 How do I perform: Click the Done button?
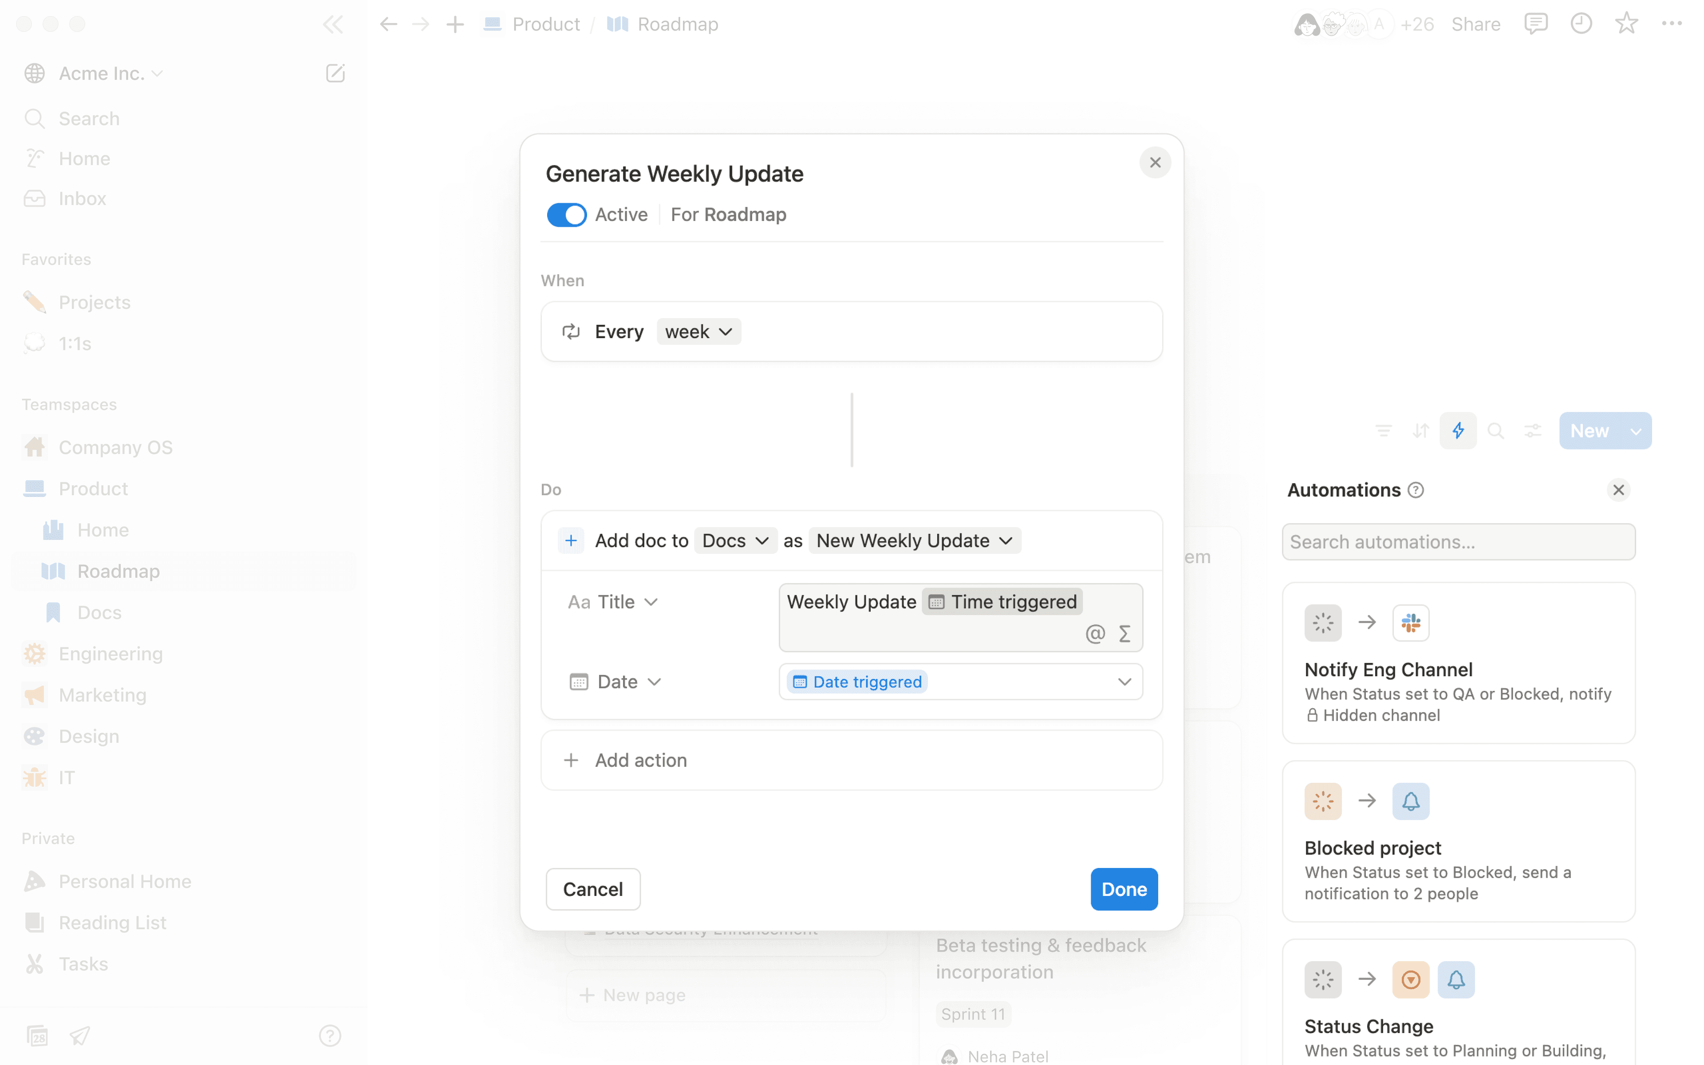[1124, 889]
